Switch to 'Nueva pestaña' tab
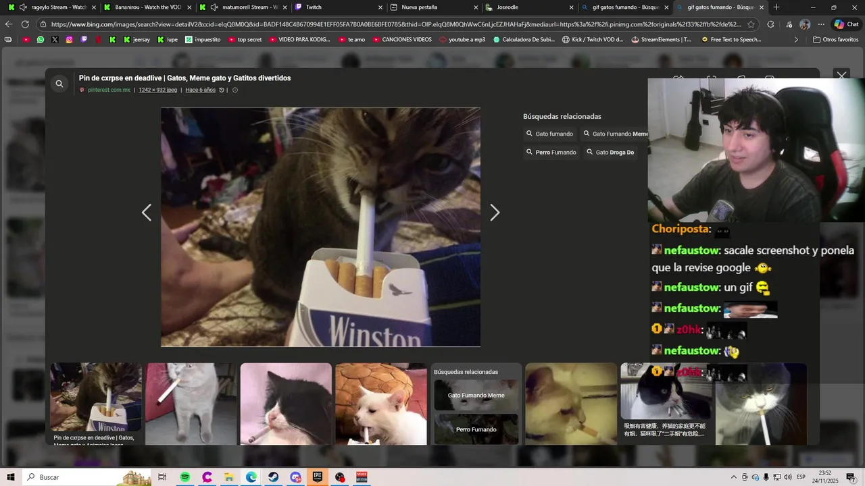The image size is (865, 486). tap(434, 7)
